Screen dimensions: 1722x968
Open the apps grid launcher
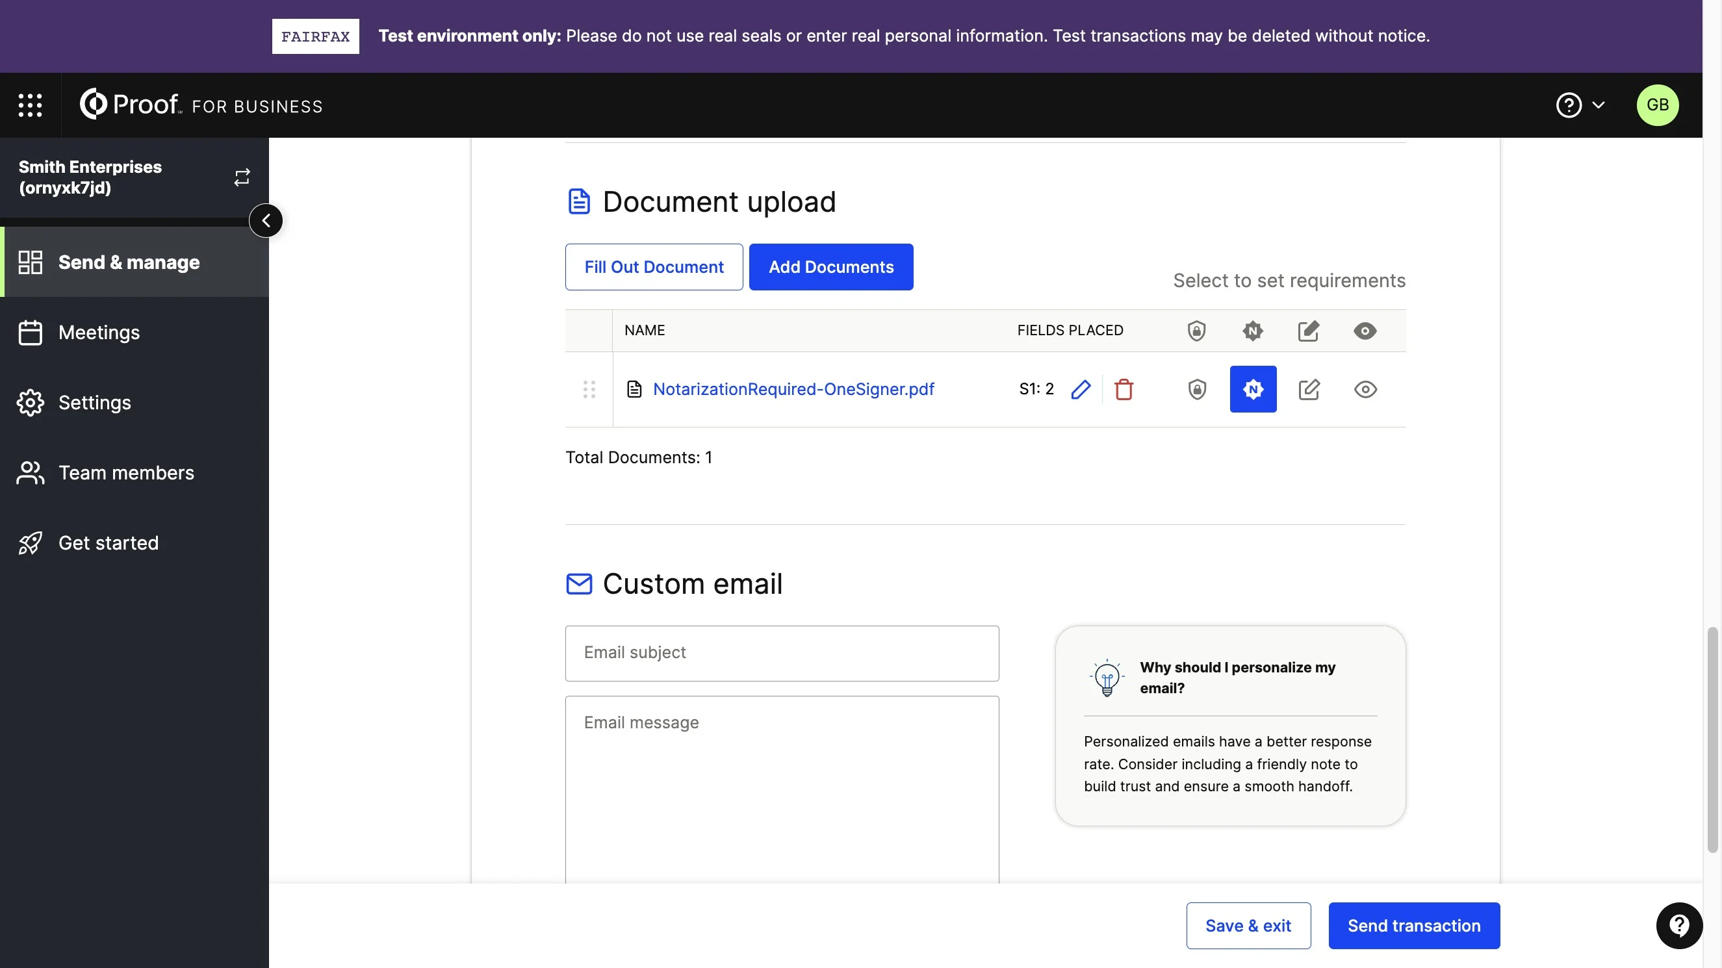30,105
